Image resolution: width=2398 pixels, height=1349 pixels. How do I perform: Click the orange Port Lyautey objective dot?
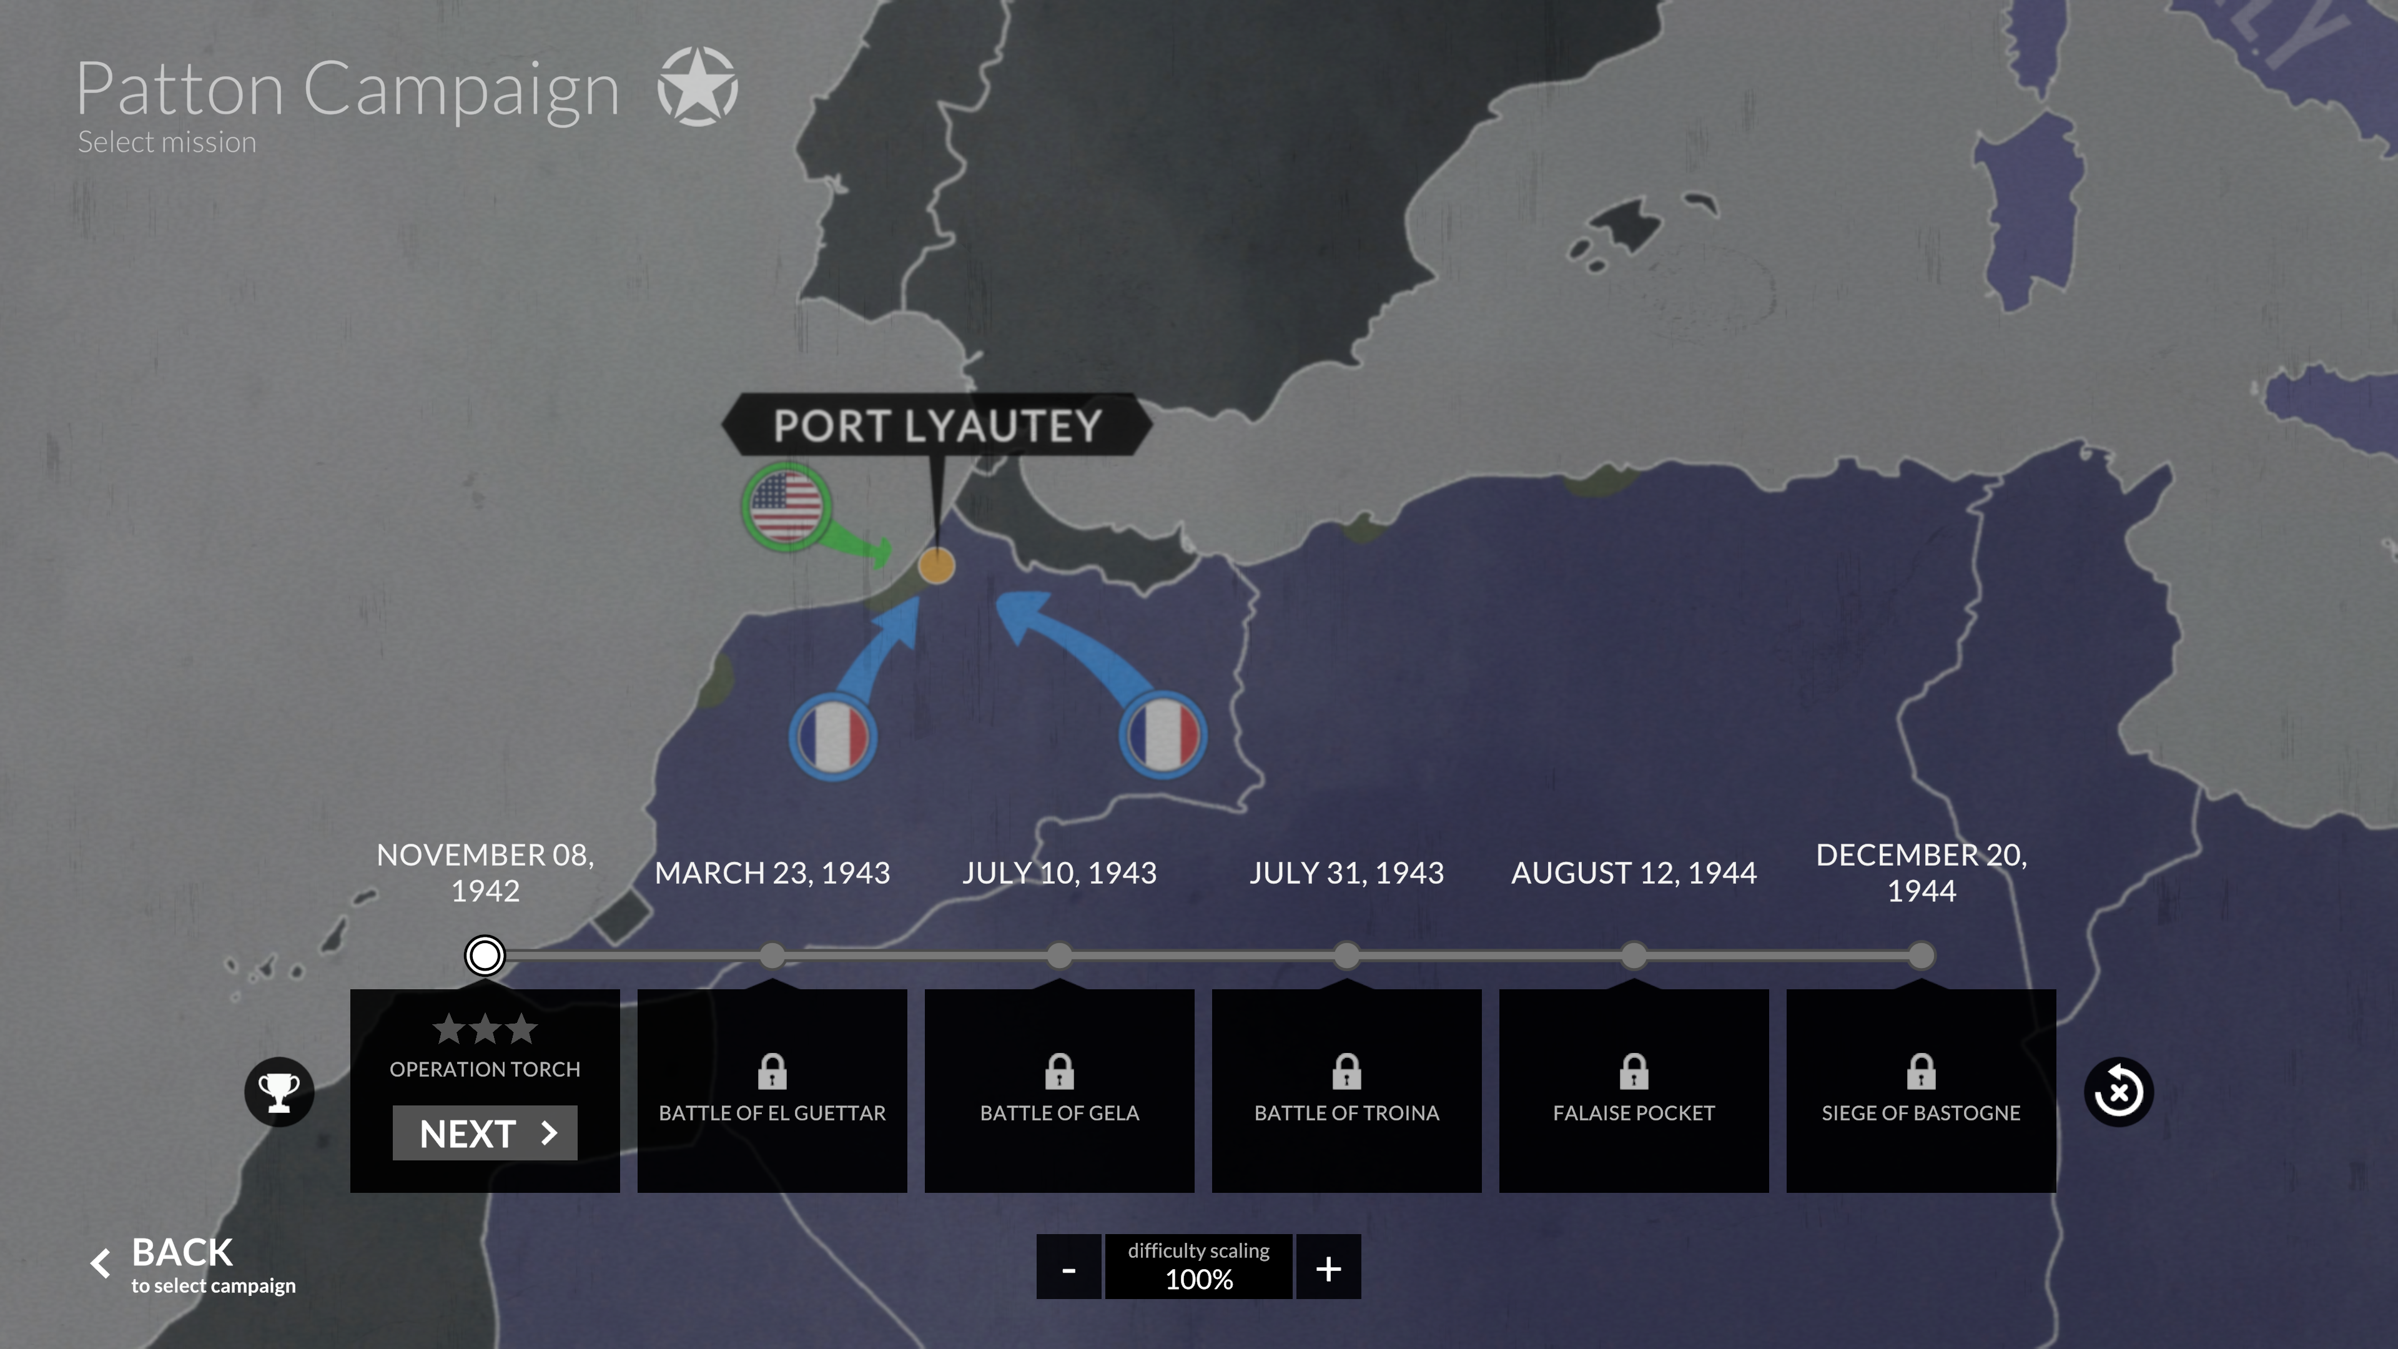pyautogui.click(x=937, y=566)
